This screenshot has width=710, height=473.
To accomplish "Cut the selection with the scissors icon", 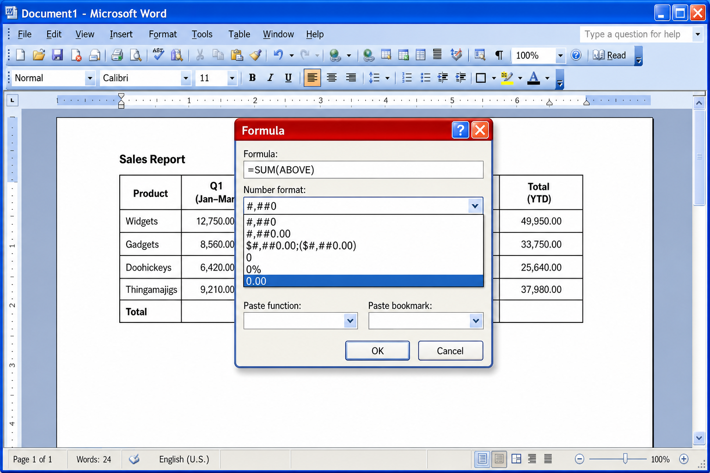I will pos(200,55).
